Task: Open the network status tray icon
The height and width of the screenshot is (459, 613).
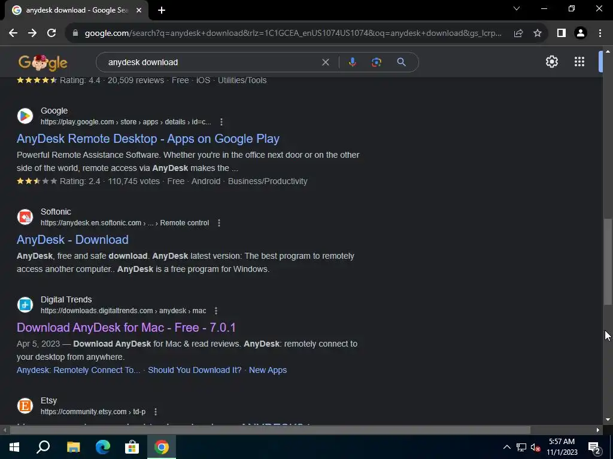Action: (x=521, y=447)
